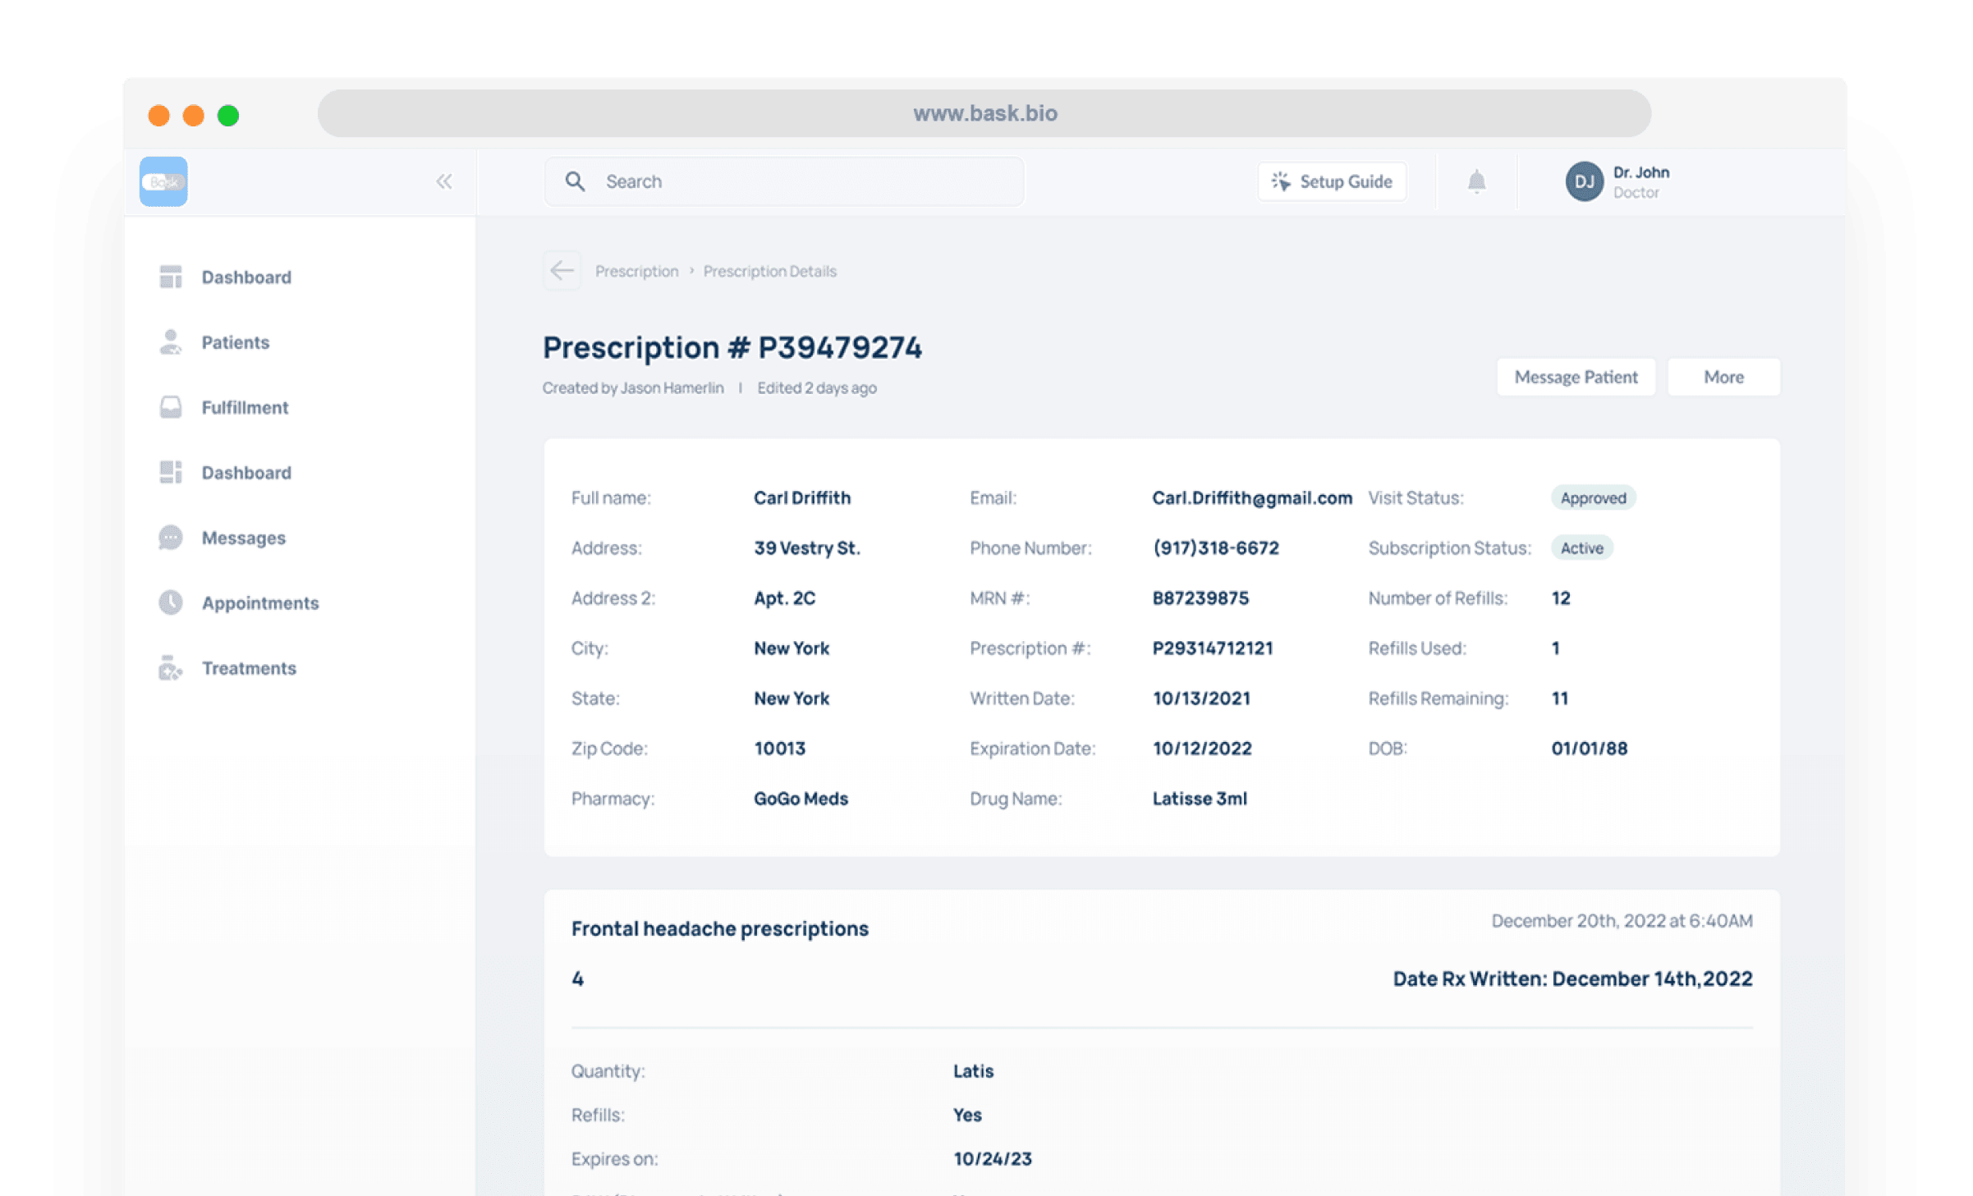Collapse the sidebar with double-chevron
1973x1196 pixels.
click(444, 181)
